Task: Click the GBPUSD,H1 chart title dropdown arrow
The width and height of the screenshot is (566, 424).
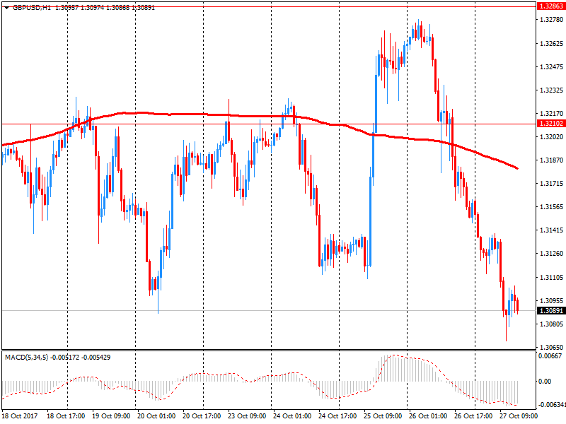Action: (x=7, y=8)
